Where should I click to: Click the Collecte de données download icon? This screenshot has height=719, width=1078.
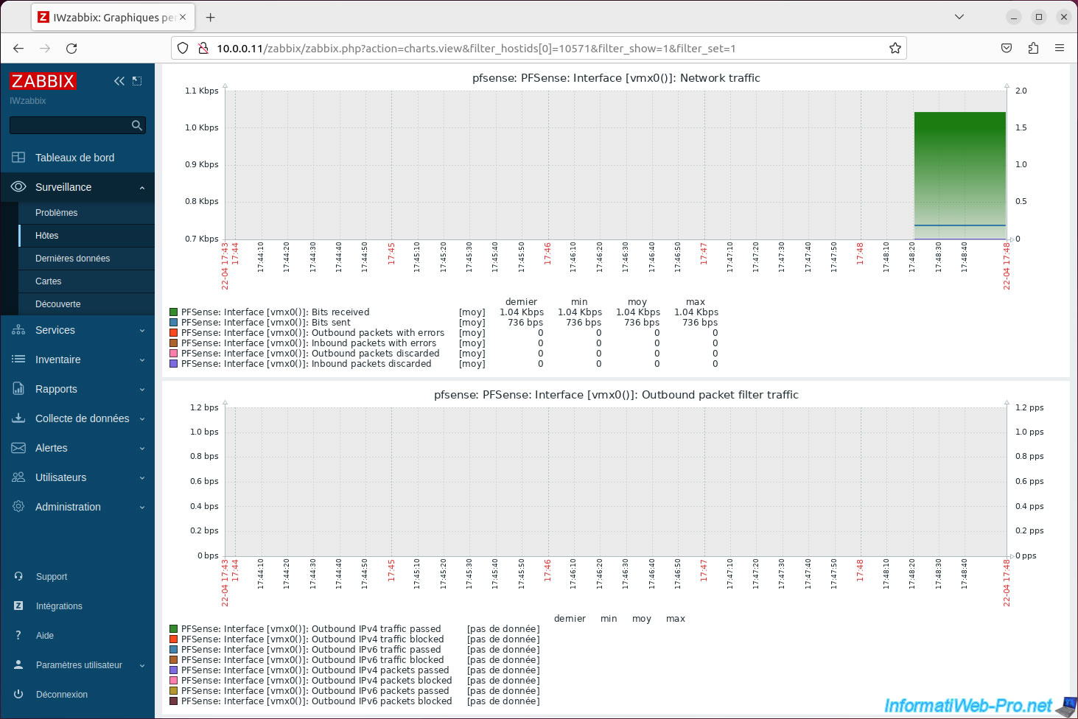(18, 418)
